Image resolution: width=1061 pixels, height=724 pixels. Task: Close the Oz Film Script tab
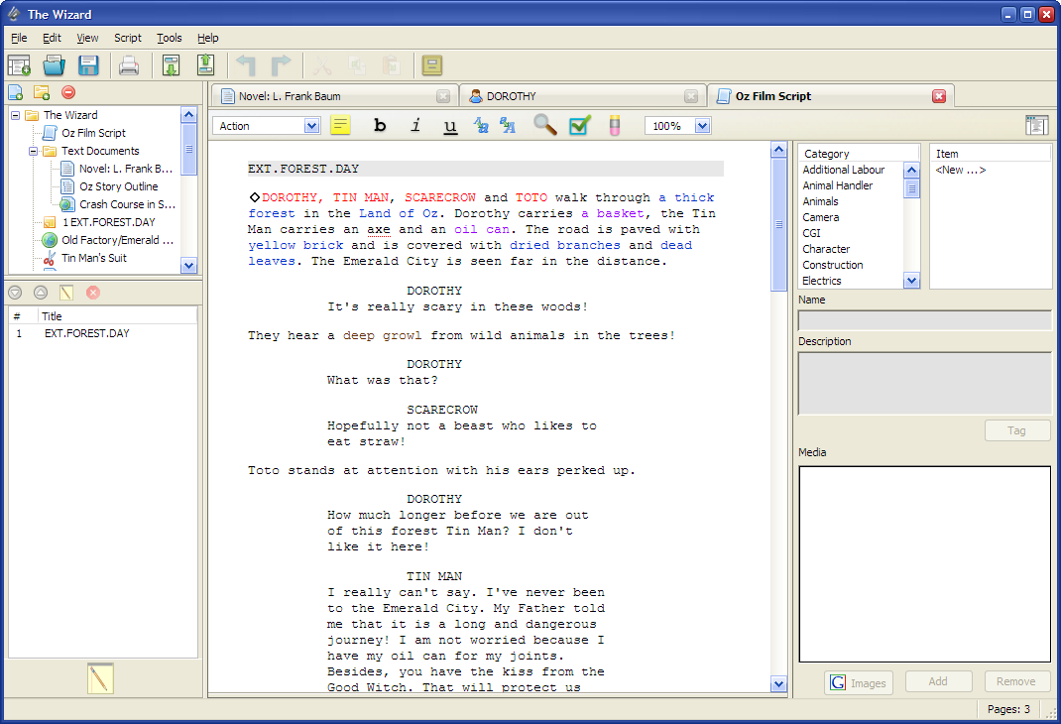(x=939, y=96)
